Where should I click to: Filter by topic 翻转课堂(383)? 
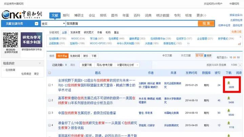137,39
